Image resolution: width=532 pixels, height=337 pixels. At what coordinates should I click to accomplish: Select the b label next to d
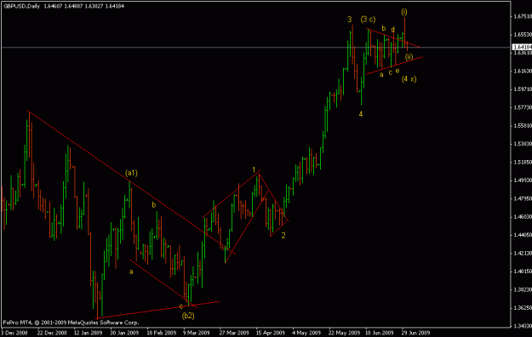pos(383,28)
